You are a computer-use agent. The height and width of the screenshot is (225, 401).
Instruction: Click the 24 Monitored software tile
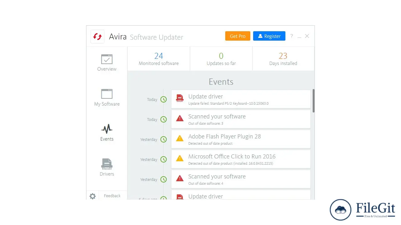pos(159,59)
